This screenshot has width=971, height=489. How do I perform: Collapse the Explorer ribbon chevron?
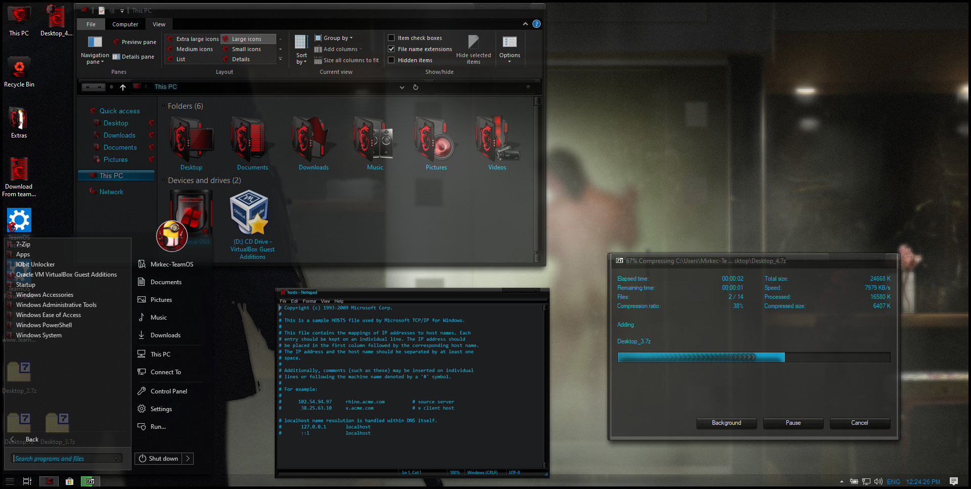[525, 24]
